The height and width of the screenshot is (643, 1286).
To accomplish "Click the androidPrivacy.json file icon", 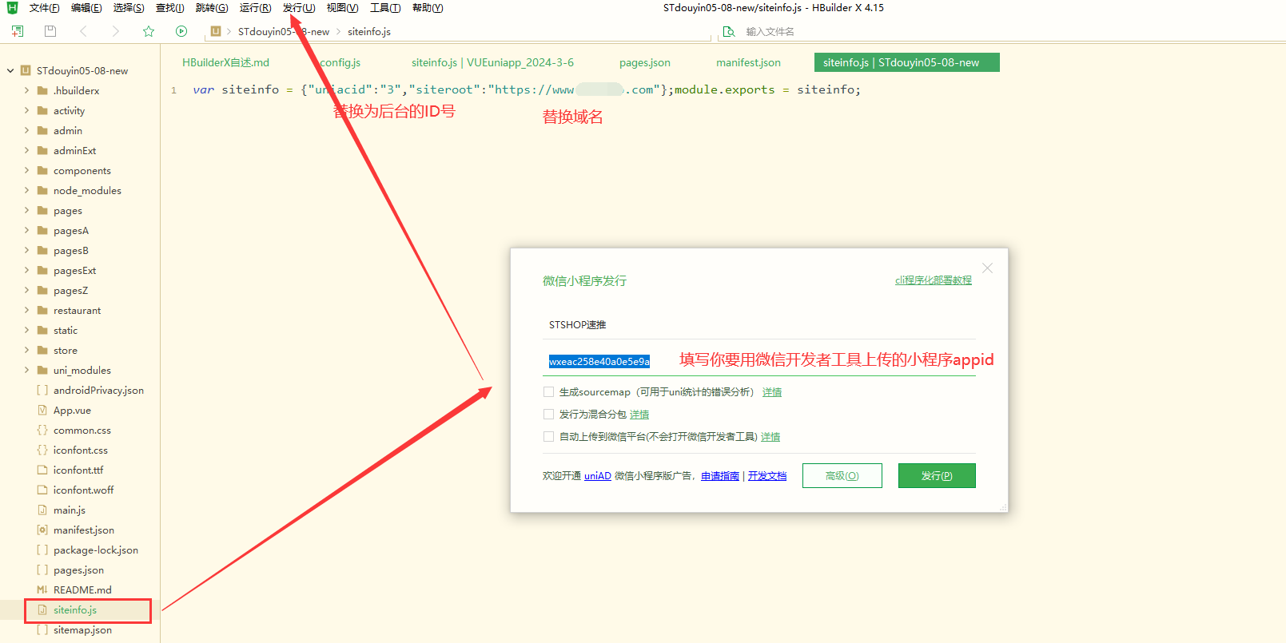I will [42, 390].
